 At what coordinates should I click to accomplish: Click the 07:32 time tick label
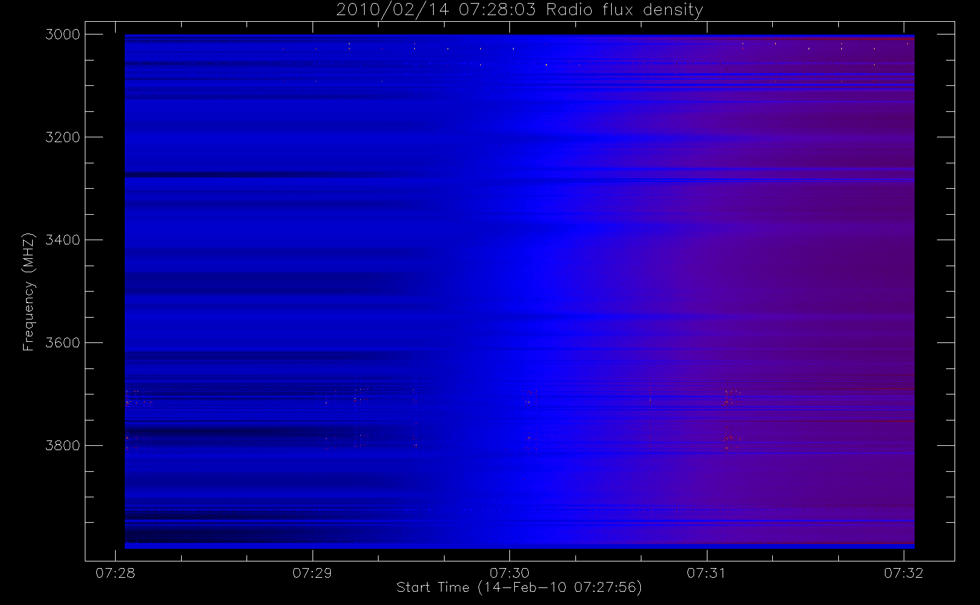904,573
